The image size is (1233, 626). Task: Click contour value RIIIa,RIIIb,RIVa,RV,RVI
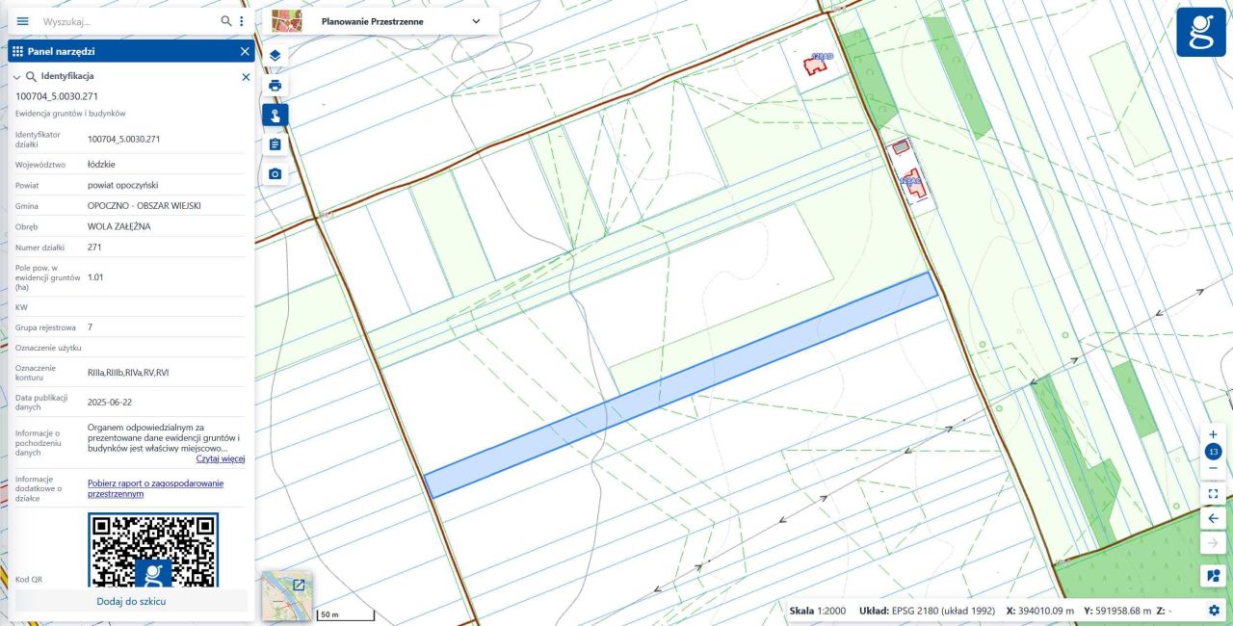128,373
